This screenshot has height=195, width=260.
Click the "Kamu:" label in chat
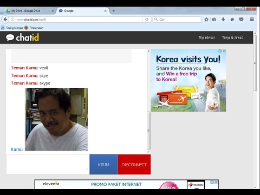(17, 149)
